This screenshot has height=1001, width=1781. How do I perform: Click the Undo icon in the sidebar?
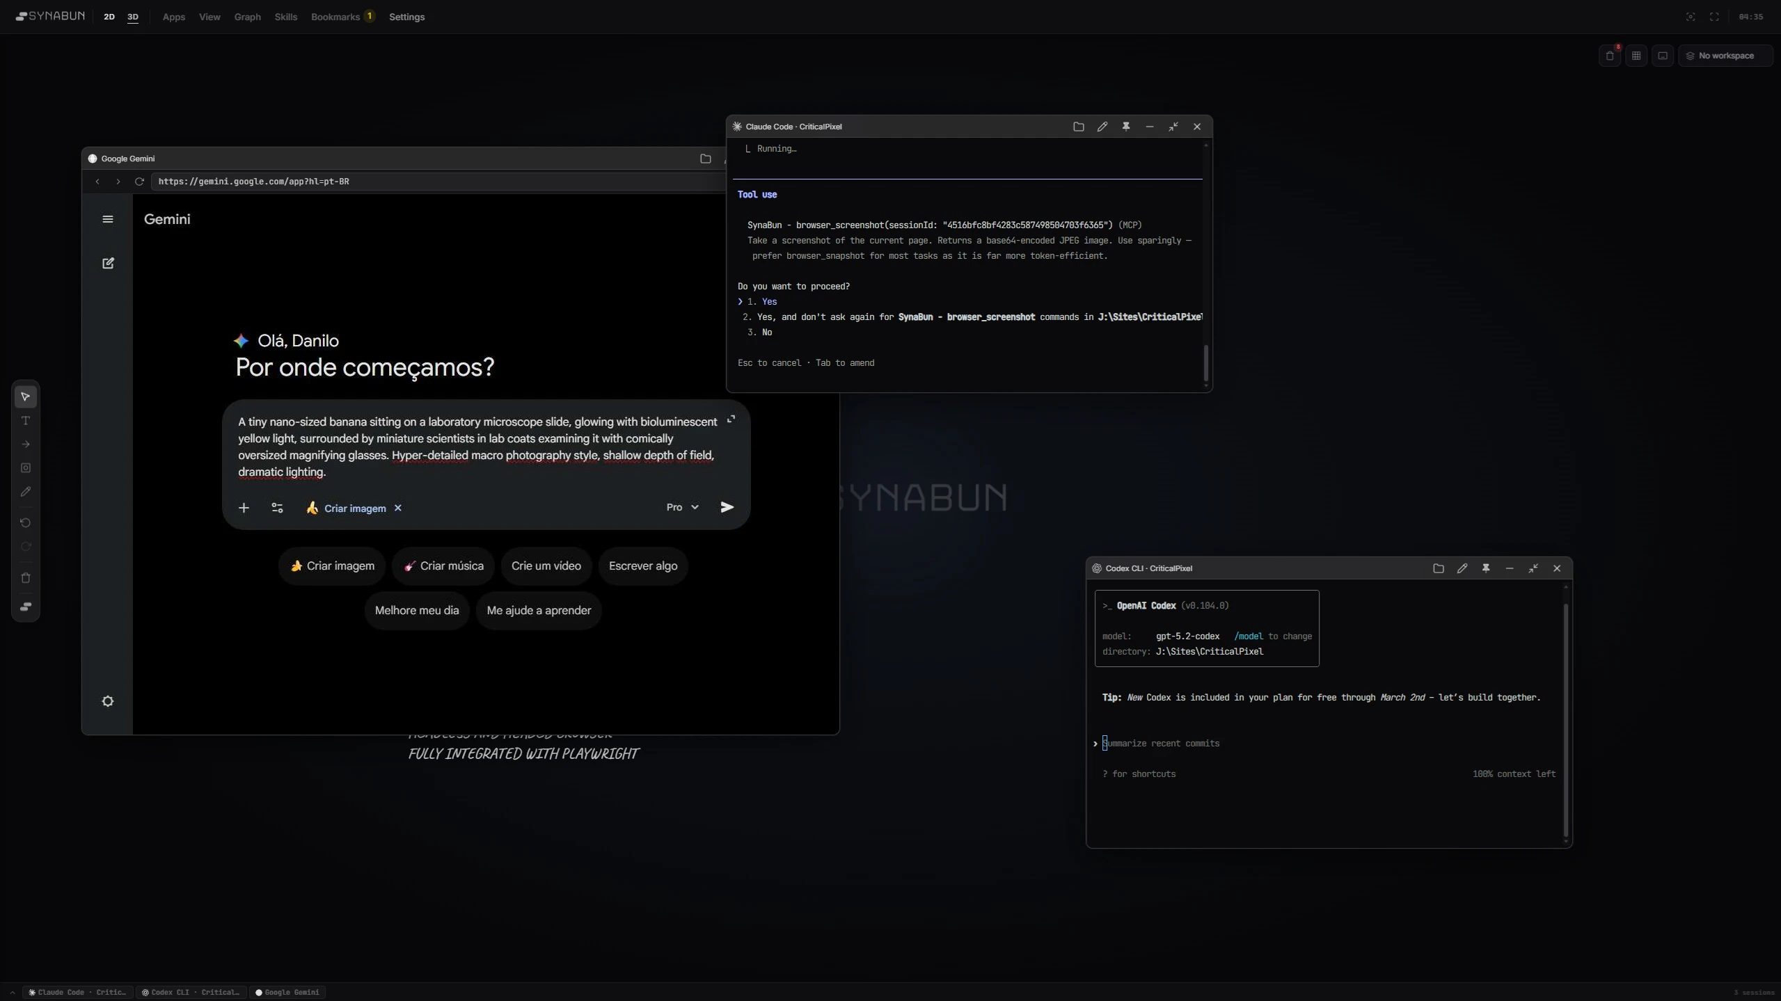pos(26,522)
